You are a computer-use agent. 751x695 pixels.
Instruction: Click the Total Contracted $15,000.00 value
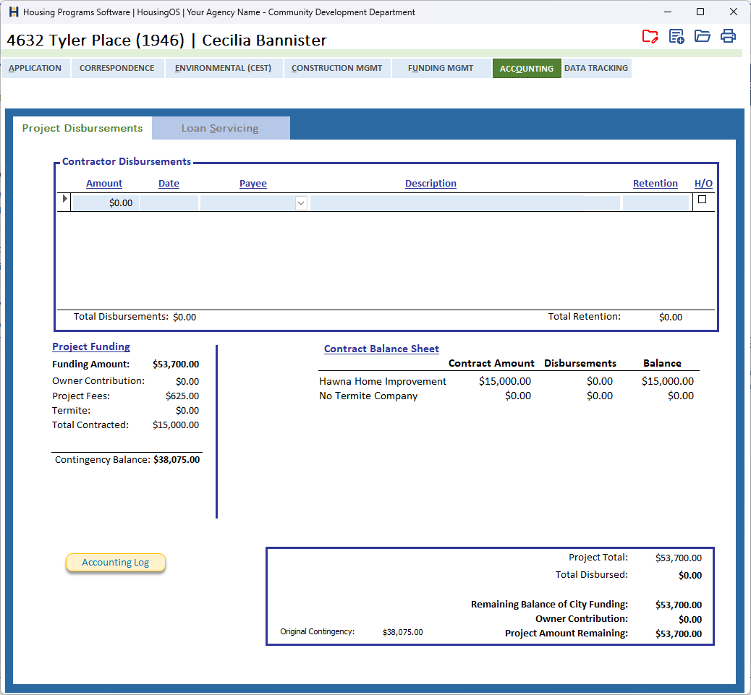[176, 425]
